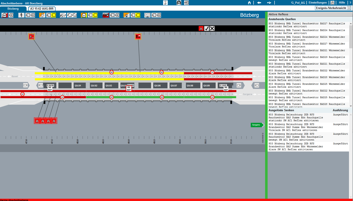Toggle the yellow lighting manual mode button
This screenshot has height=201, width=353.
click(x=54, y=15)
